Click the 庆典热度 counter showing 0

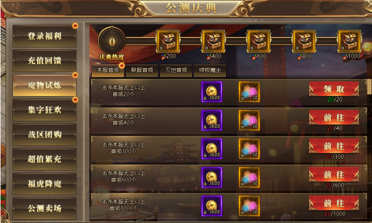point(112,43)
